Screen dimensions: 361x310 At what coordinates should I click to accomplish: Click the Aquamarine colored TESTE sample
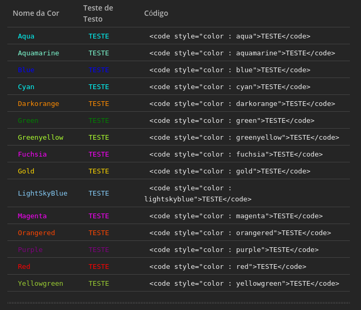pyautogui.click(x=99, y=53)
